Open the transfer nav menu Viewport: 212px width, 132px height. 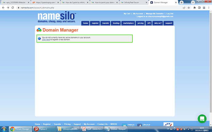coord(105,23)
